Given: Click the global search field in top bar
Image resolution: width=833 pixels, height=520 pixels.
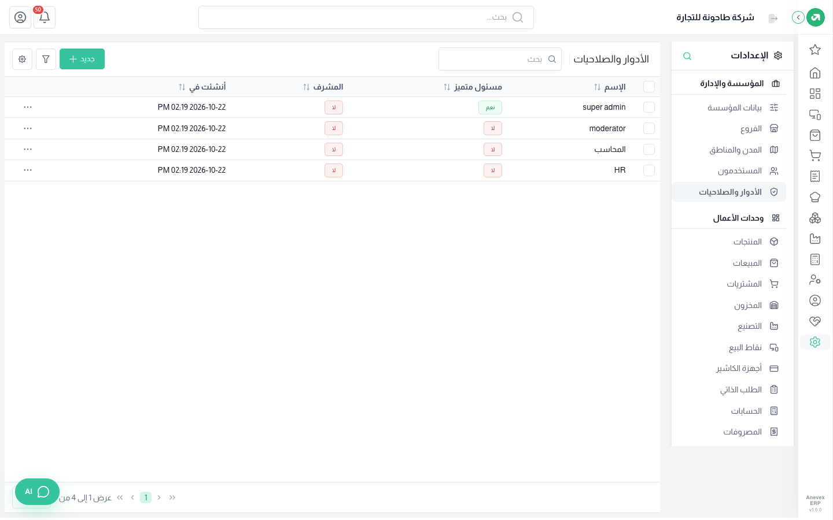Looking at the screenshot, I should coord(366,17).
